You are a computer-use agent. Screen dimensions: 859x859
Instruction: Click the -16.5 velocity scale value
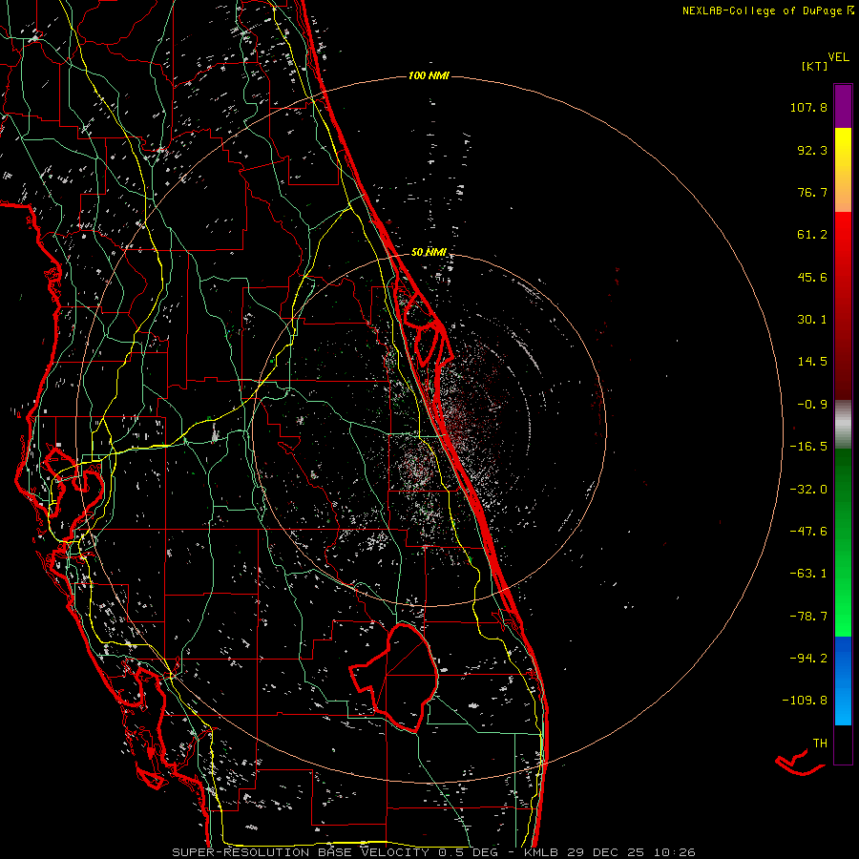tap(808, 447)
